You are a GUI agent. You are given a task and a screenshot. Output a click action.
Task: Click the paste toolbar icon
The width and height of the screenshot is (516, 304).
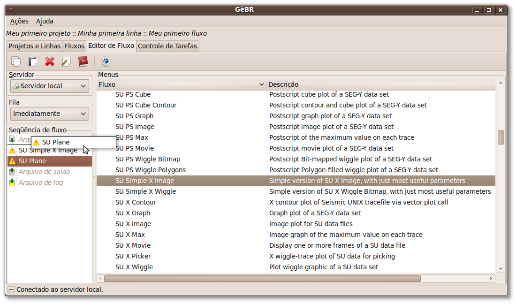click(x=33, y=61)
